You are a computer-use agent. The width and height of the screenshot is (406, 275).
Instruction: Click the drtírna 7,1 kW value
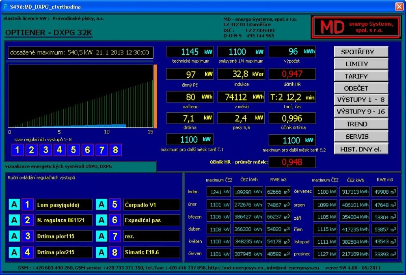pos(190,118)
